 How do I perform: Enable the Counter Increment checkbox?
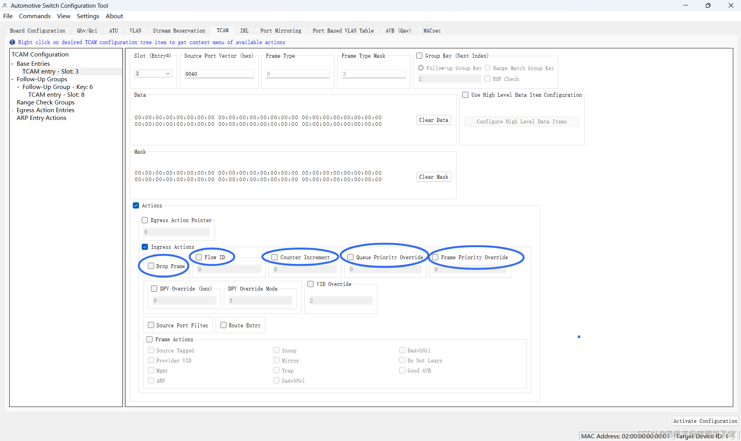point(274,257)
